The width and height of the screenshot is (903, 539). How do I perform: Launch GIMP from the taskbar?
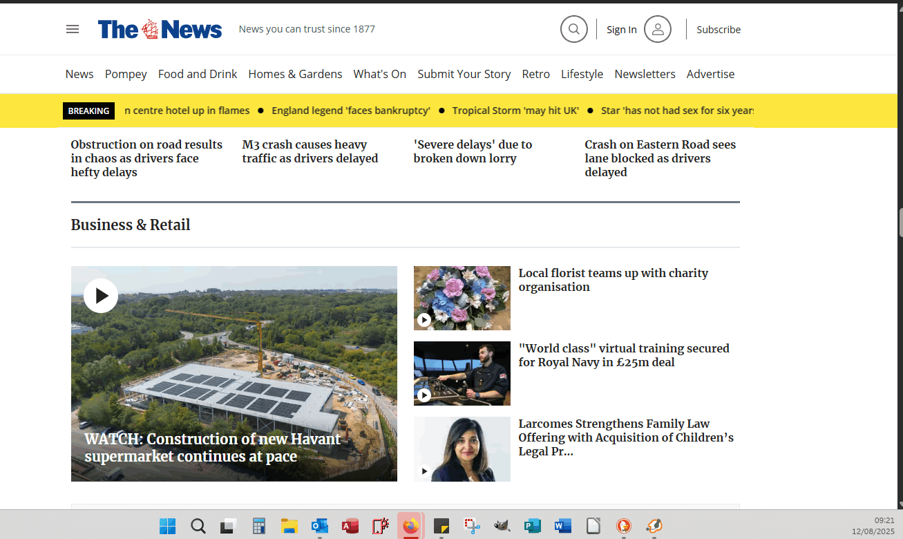tap(502, 526)
